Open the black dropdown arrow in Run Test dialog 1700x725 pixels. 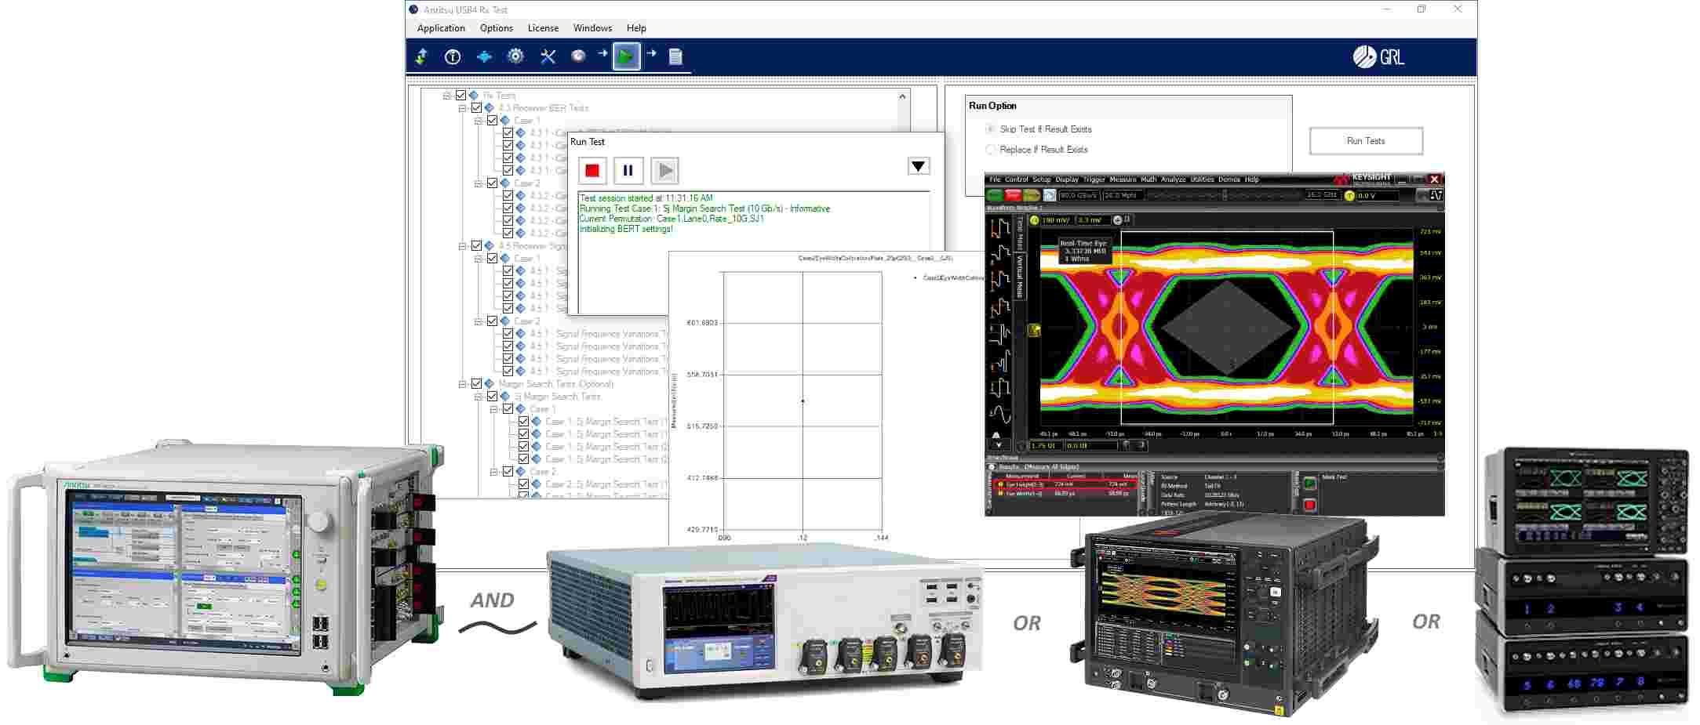tap(918, 165)
